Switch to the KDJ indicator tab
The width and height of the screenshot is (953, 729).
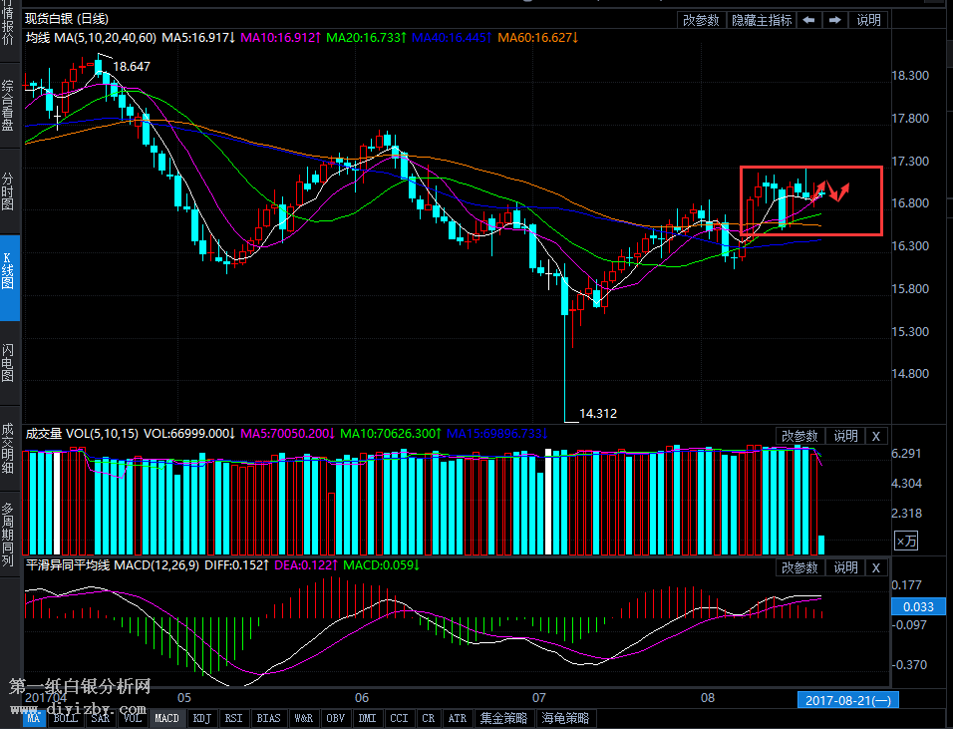(x=201, y=718)
